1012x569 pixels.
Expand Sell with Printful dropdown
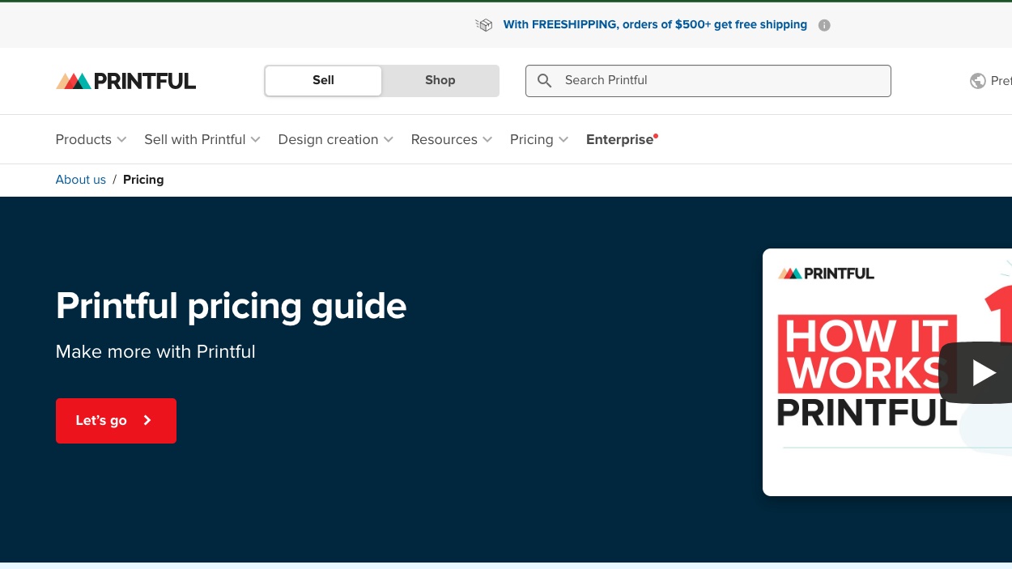[x=202, y=139]
